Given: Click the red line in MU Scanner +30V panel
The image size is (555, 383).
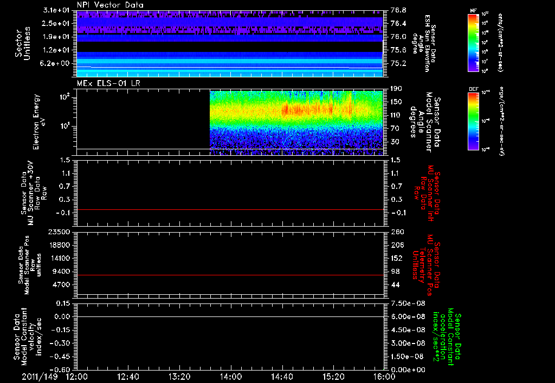Looking at the screenshot, I should (230, 209).
